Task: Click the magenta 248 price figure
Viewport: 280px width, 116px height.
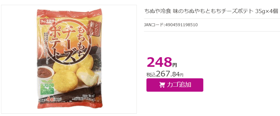Action: 159,62
